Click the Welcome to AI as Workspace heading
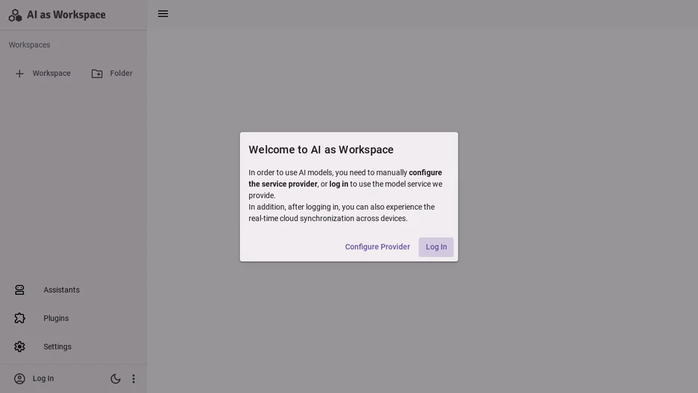This screenshot has height=393, width=698. click(321, 150)
